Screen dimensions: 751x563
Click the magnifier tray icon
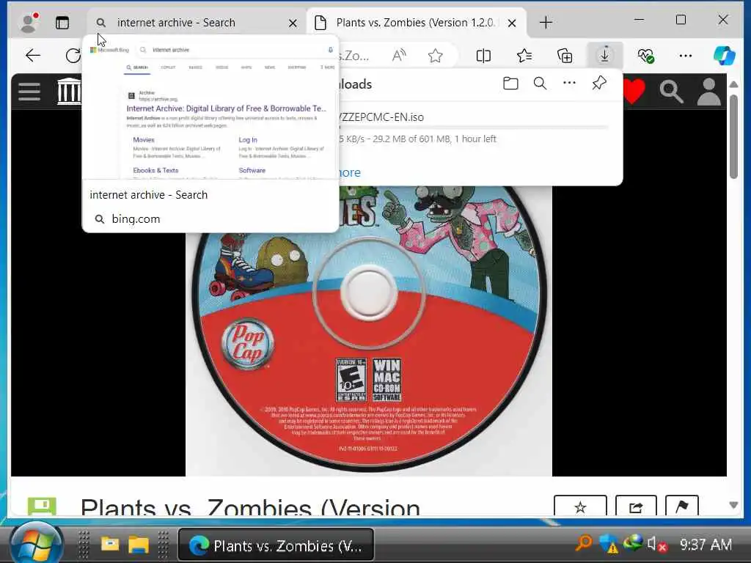(x=584, y=543)
